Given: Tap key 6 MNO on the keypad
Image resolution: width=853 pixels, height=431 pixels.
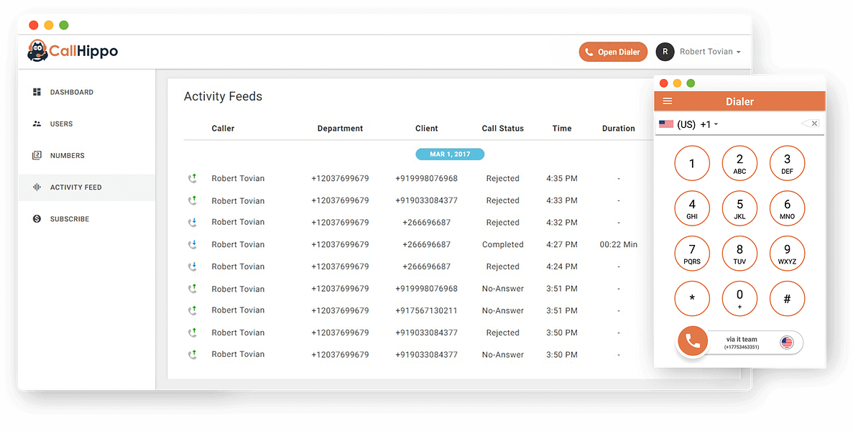Looking at the screenshot, I should tap(787, 208).
